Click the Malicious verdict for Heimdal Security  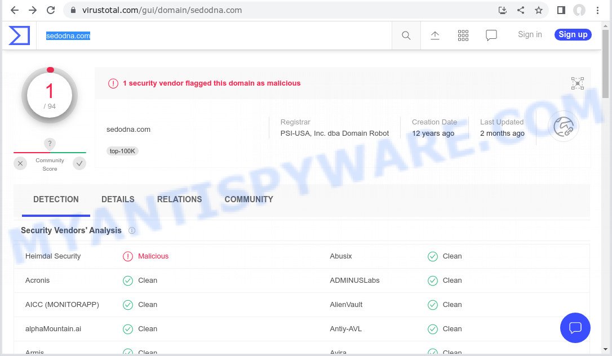(x=153, y=256)
